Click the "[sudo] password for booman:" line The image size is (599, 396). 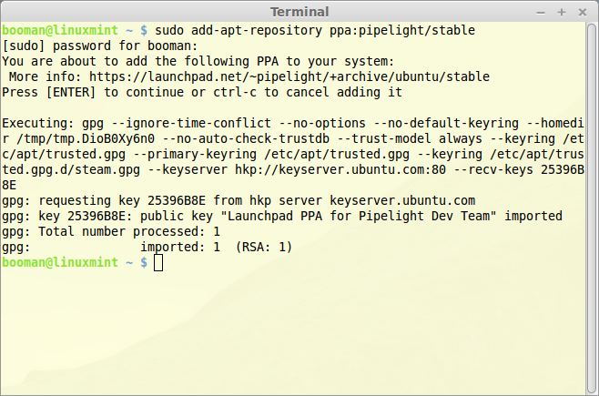[x=100, y=46]
